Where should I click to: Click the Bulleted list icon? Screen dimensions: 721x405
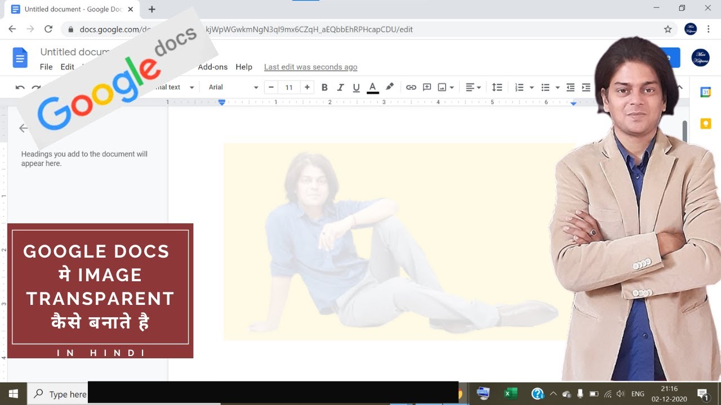click(x=545, y=87)
